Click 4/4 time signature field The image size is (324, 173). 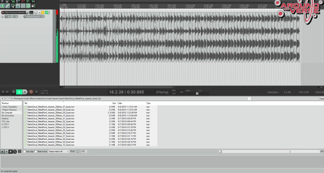(x=181, y=92)
